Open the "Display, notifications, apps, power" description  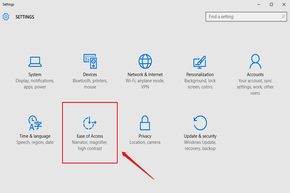point(35,84)
